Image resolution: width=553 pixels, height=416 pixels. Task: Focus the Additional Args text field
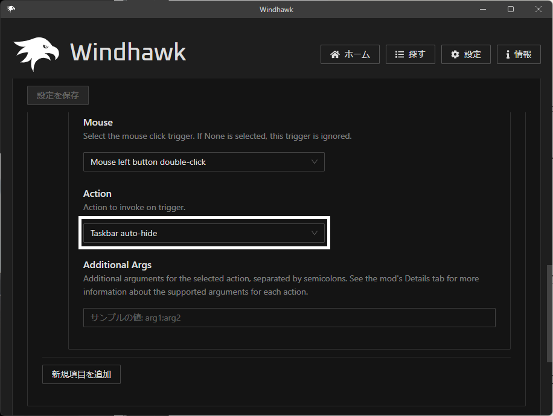click(289, 318)
